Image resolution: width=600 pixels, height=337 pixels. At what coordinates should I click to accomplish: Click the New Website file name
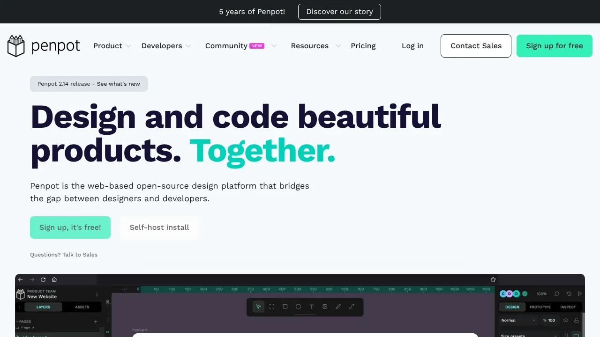coord(42,297)
